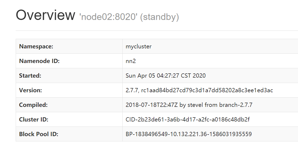This screenshot has height=151, width=298.
Task: Click the 2.7.7 version number
Action: [131, 90]
